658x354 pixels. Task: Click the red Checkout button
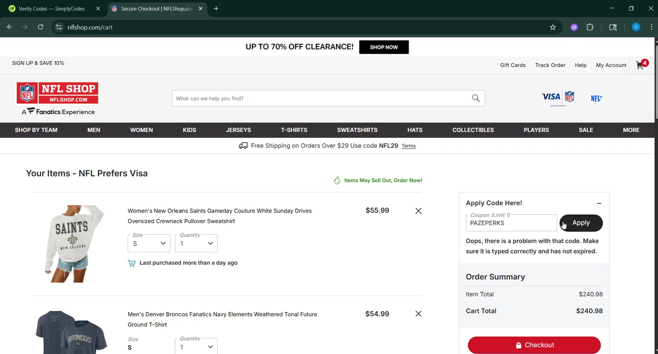(534, 345)
